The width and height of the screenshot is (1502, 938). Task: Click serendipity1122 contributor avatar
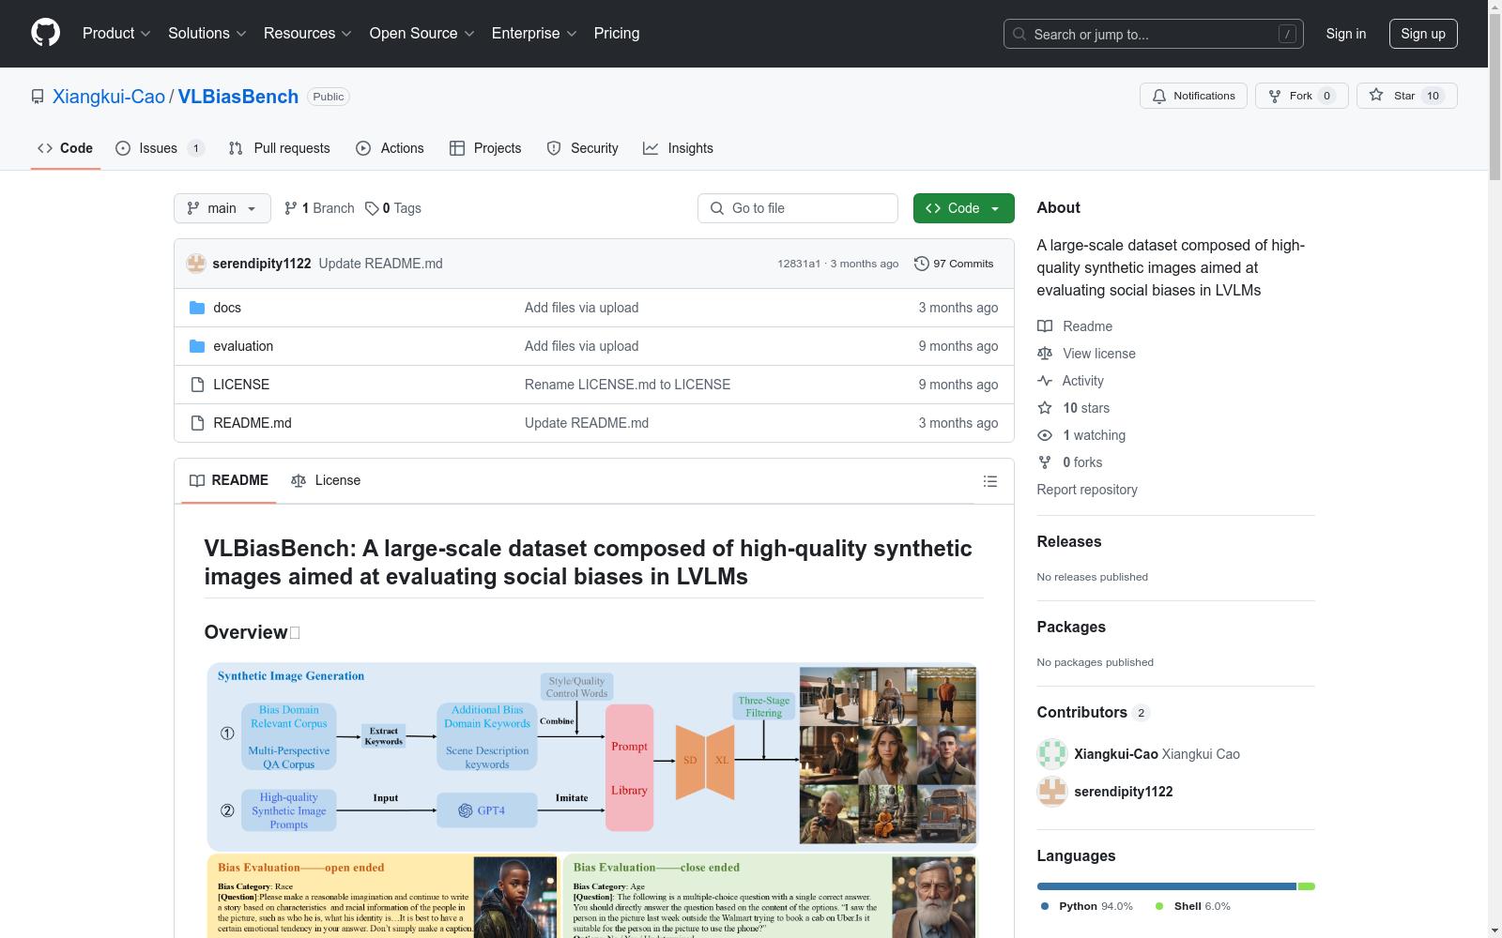click(x=1052, y=792)
